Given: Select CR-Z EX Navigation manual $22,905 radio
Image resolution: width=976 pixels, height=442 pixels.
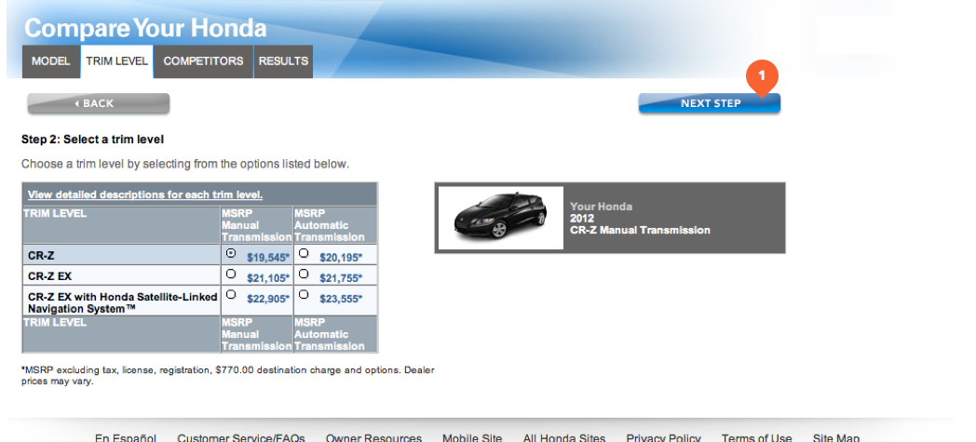Looking at the screenshot, I should 230,297.
